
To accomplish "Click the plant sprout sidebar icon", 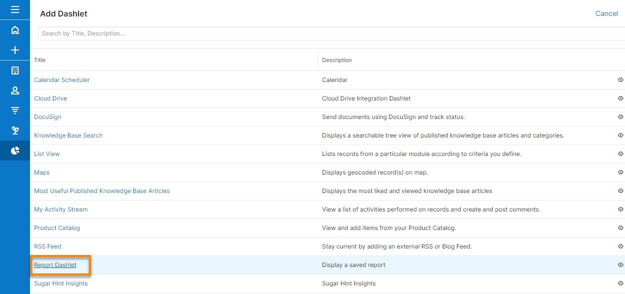I will click(15, 130).
